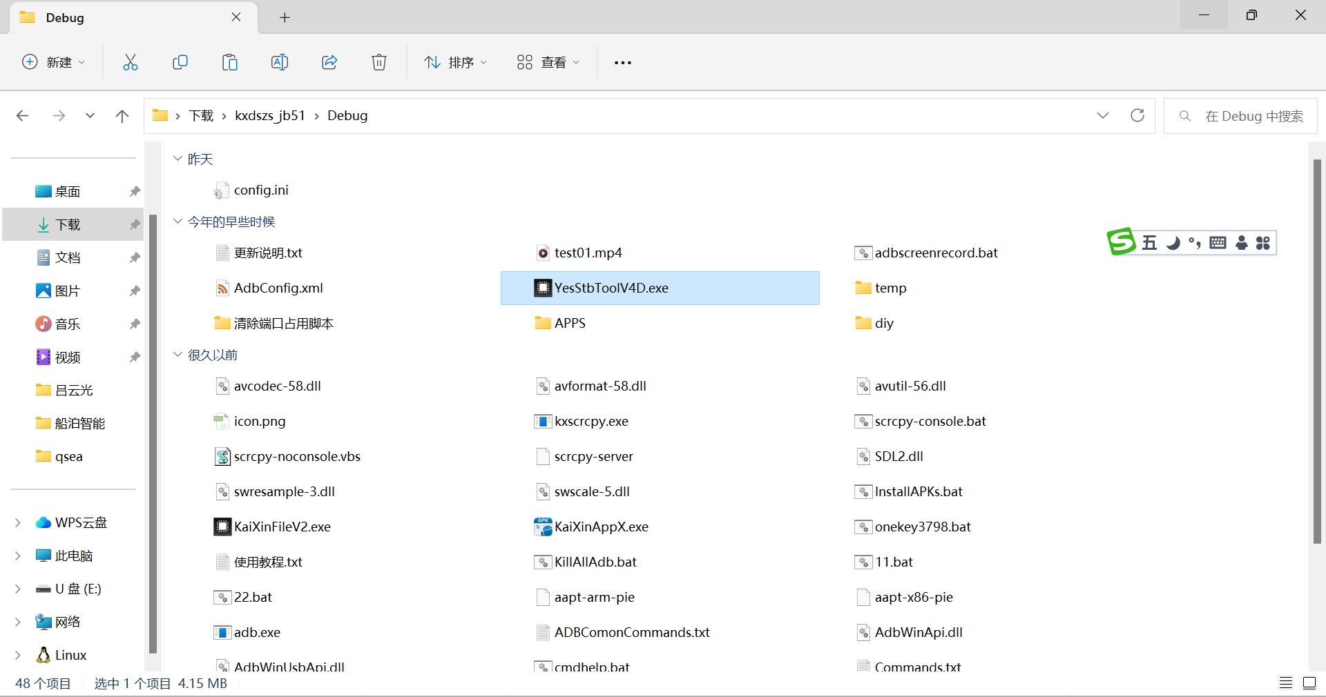Toggle Sogou moon night-mode icon
This screenshot has height=697, width=1326.
[1173, 243]
